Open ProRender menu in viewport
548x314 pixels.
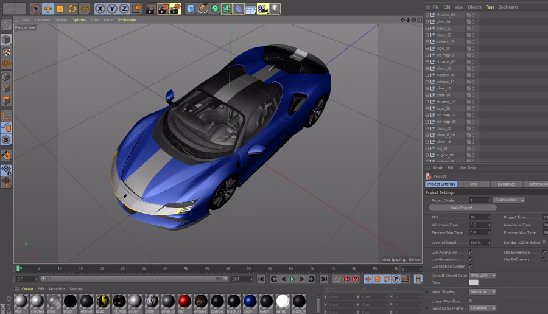click(x=127, y=20)
